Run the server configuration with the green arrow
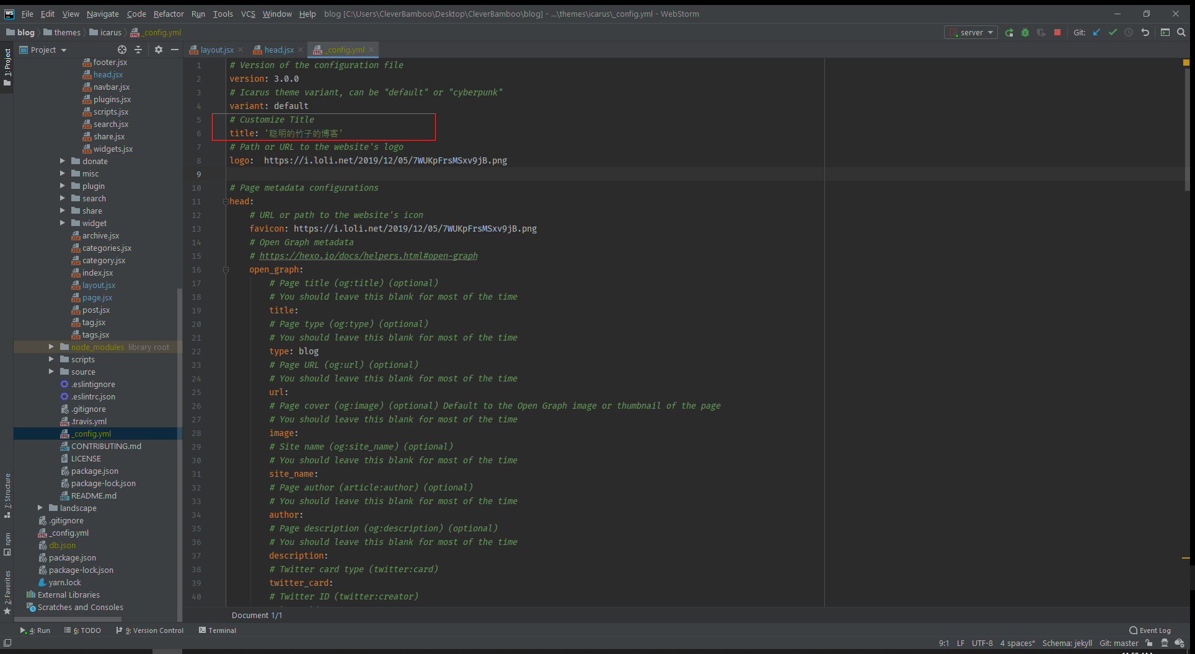Screen dimensions: 1195x654 pos(1009,32)
